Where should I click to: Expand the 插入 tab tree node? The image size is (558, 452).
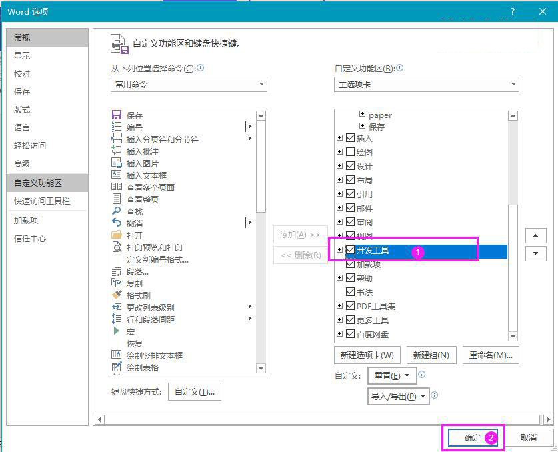tap(339, 138)
